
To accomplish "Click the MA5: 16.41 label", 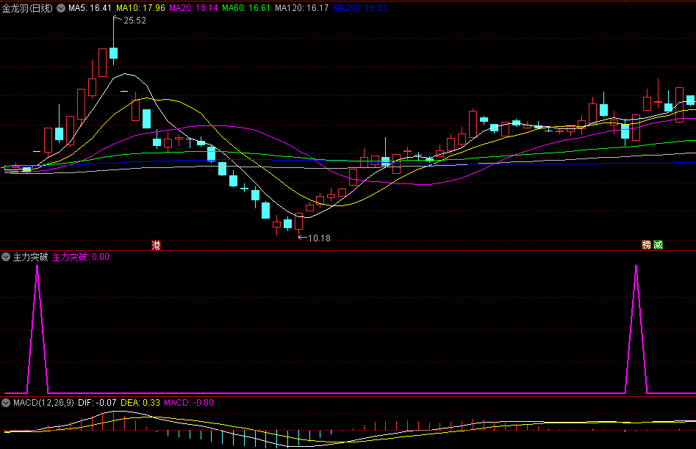I will point(90,8).
